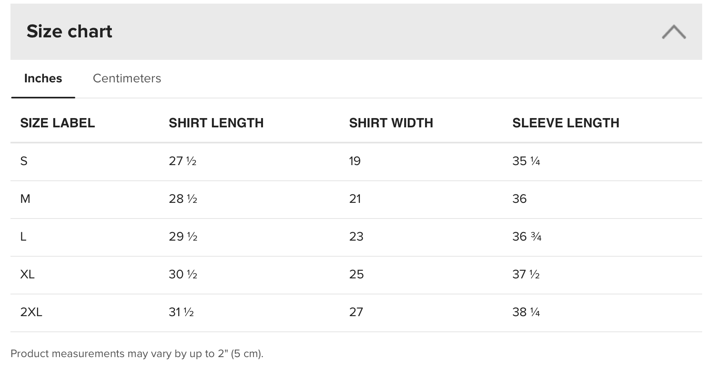Click the product measurements disclaimer text
This screenshot has width=707, height=380.
tap(137, 353)
